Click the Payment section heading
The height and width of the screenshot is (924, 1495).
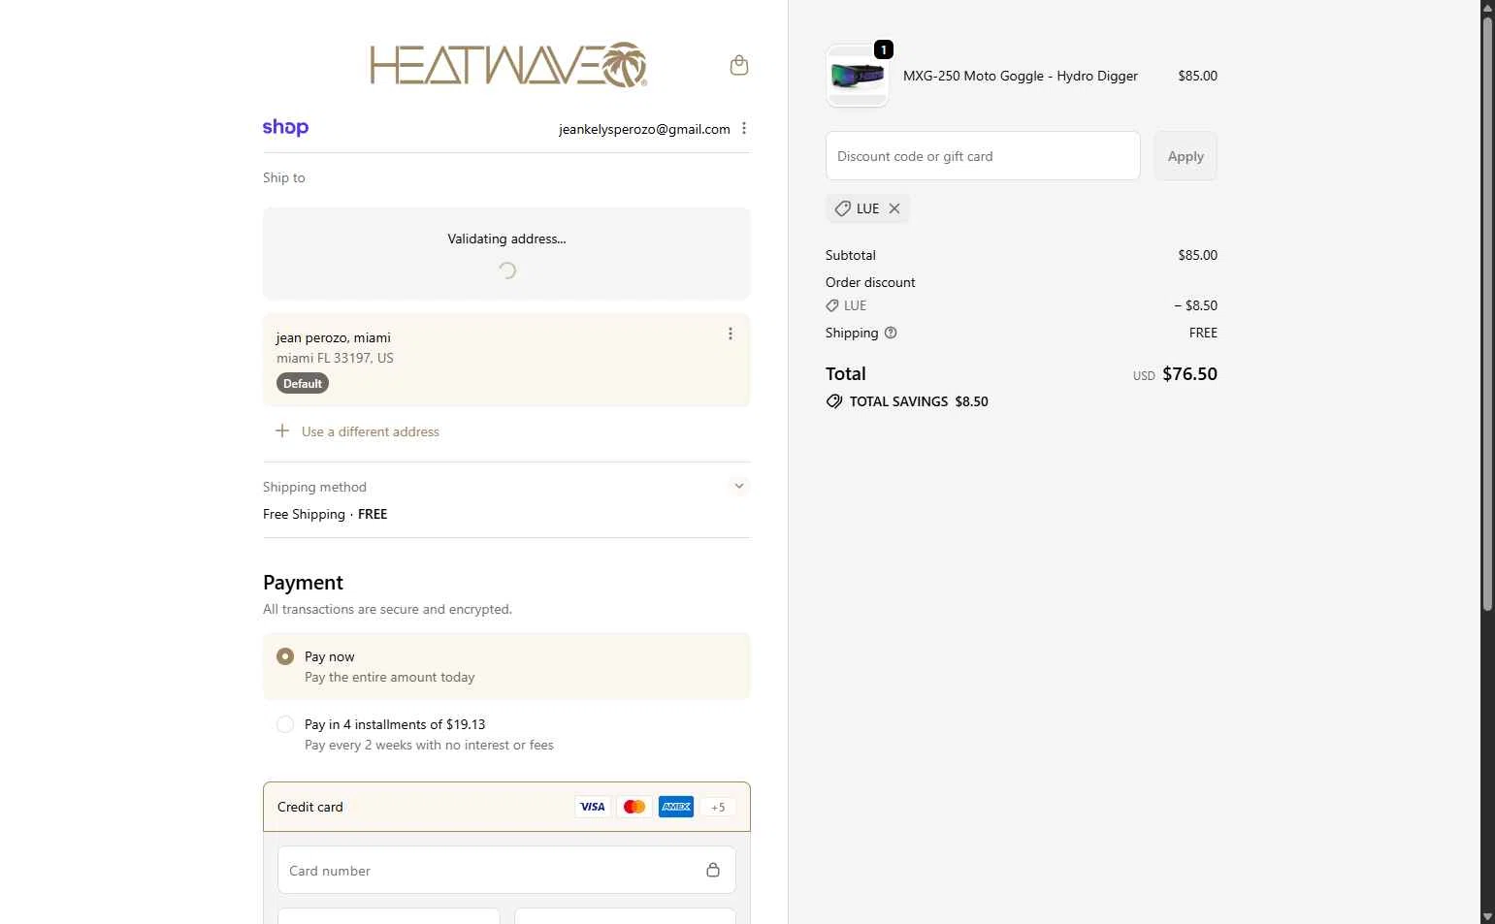[303, 582]
